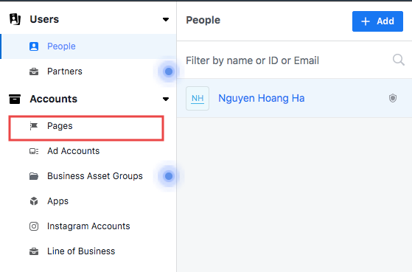Click the Apps cube icon
Viewport: 412px width, 272px height.
tap(34, 201)
